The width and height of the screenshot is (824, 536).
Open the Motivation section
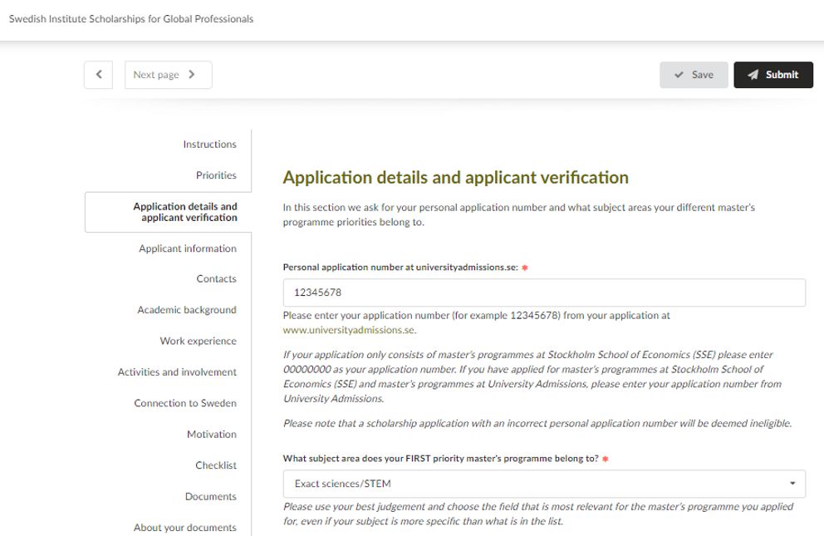[x=211, y=435]
